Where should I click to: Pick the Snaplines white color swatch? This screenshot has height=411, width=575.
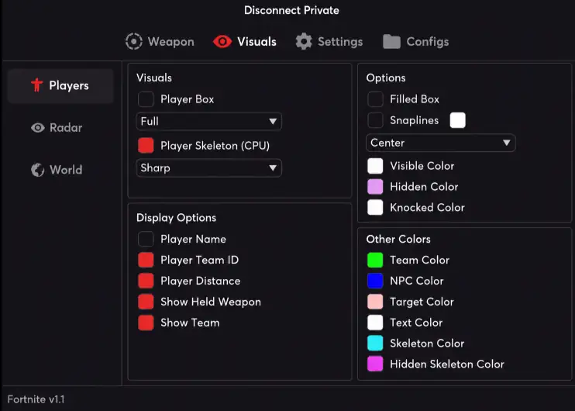click(458, 120)
